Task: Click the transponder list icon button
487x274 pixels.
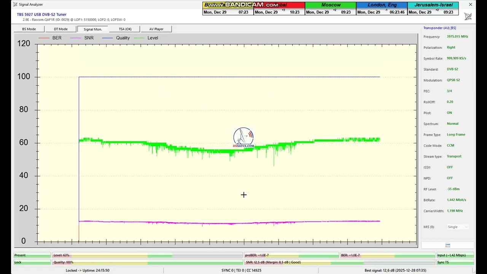Action: (x=447, y=245)
